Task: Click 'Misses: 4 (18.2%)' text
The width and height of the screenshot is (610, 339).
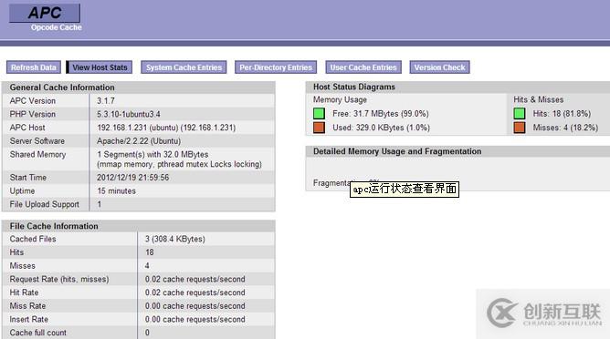Action: pos(565,128)
